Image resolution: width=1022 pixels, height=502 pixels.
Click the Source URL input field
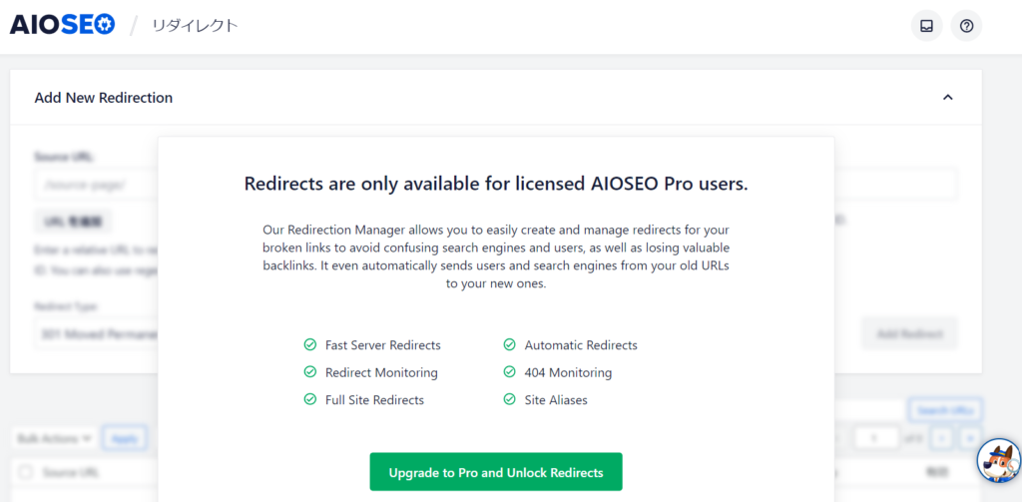point(96,185)
